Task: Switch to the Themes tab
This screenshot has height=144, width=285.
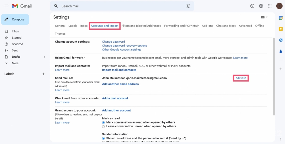Action: [x=60, y=34]
